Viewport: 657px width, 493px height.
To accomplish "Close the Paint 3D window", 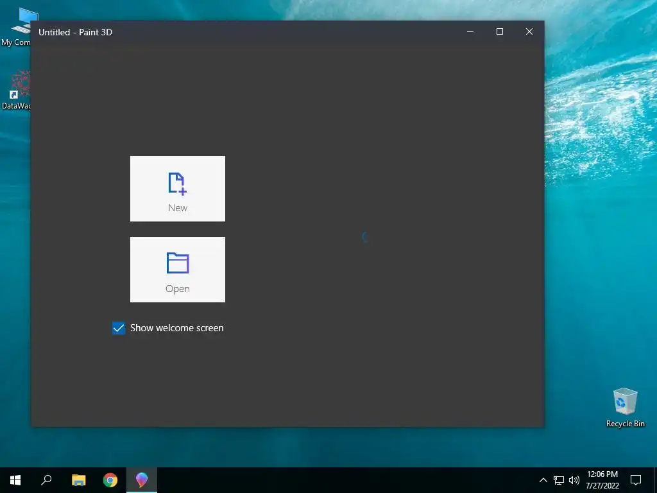I will tap(529, 32).
